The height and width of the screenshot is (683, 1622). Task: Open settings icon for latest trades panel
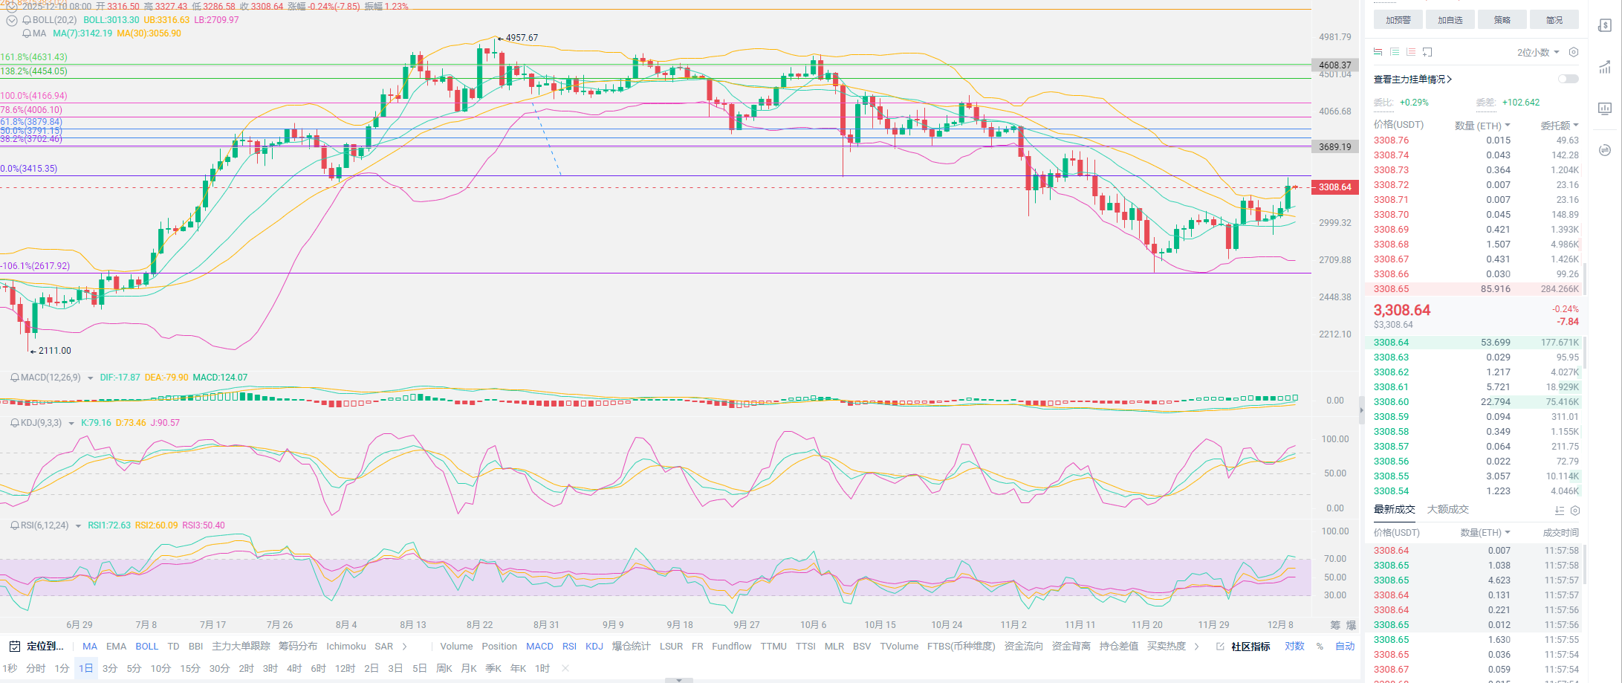(x=1574, y=511)
